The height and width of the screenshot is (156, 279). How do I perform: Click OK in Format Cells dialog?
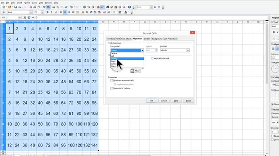point(152,101)
